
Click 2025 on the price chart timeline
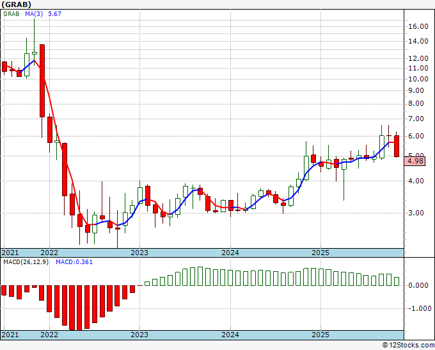tap(320, 253)
